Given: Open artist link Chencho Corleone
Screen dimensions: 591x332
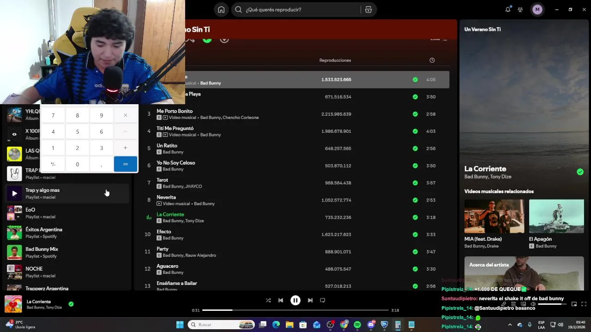Looking at the screenshot, I should [241, 118].
